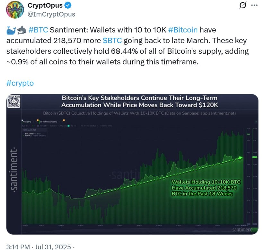Click the orange dot beside Price (BTC)

(x=38, y=120)
